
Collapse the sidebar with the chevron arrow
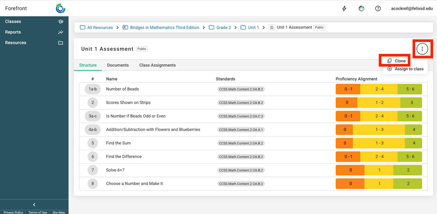tap(34, 205)
